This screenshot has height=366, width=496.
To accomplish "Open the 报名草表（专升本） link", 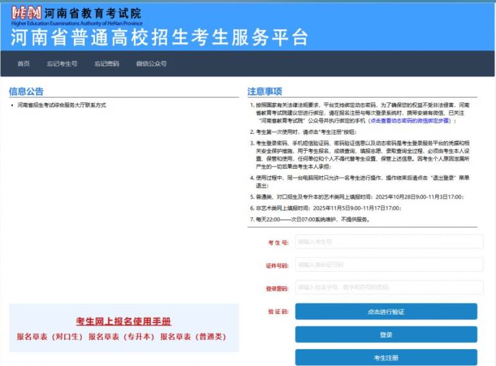I will tap(122, 337).
